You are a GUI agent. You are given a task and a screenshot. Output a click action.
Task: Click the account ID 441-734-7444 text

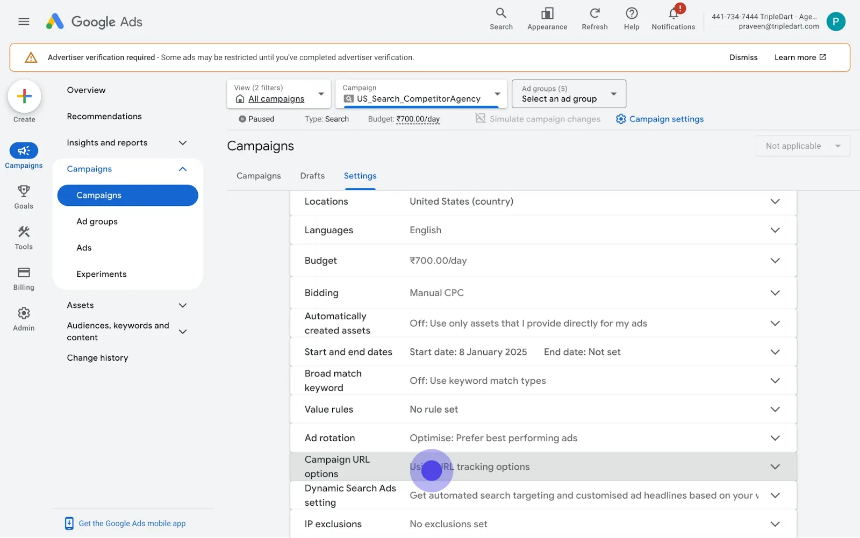[x=735, y=17]
